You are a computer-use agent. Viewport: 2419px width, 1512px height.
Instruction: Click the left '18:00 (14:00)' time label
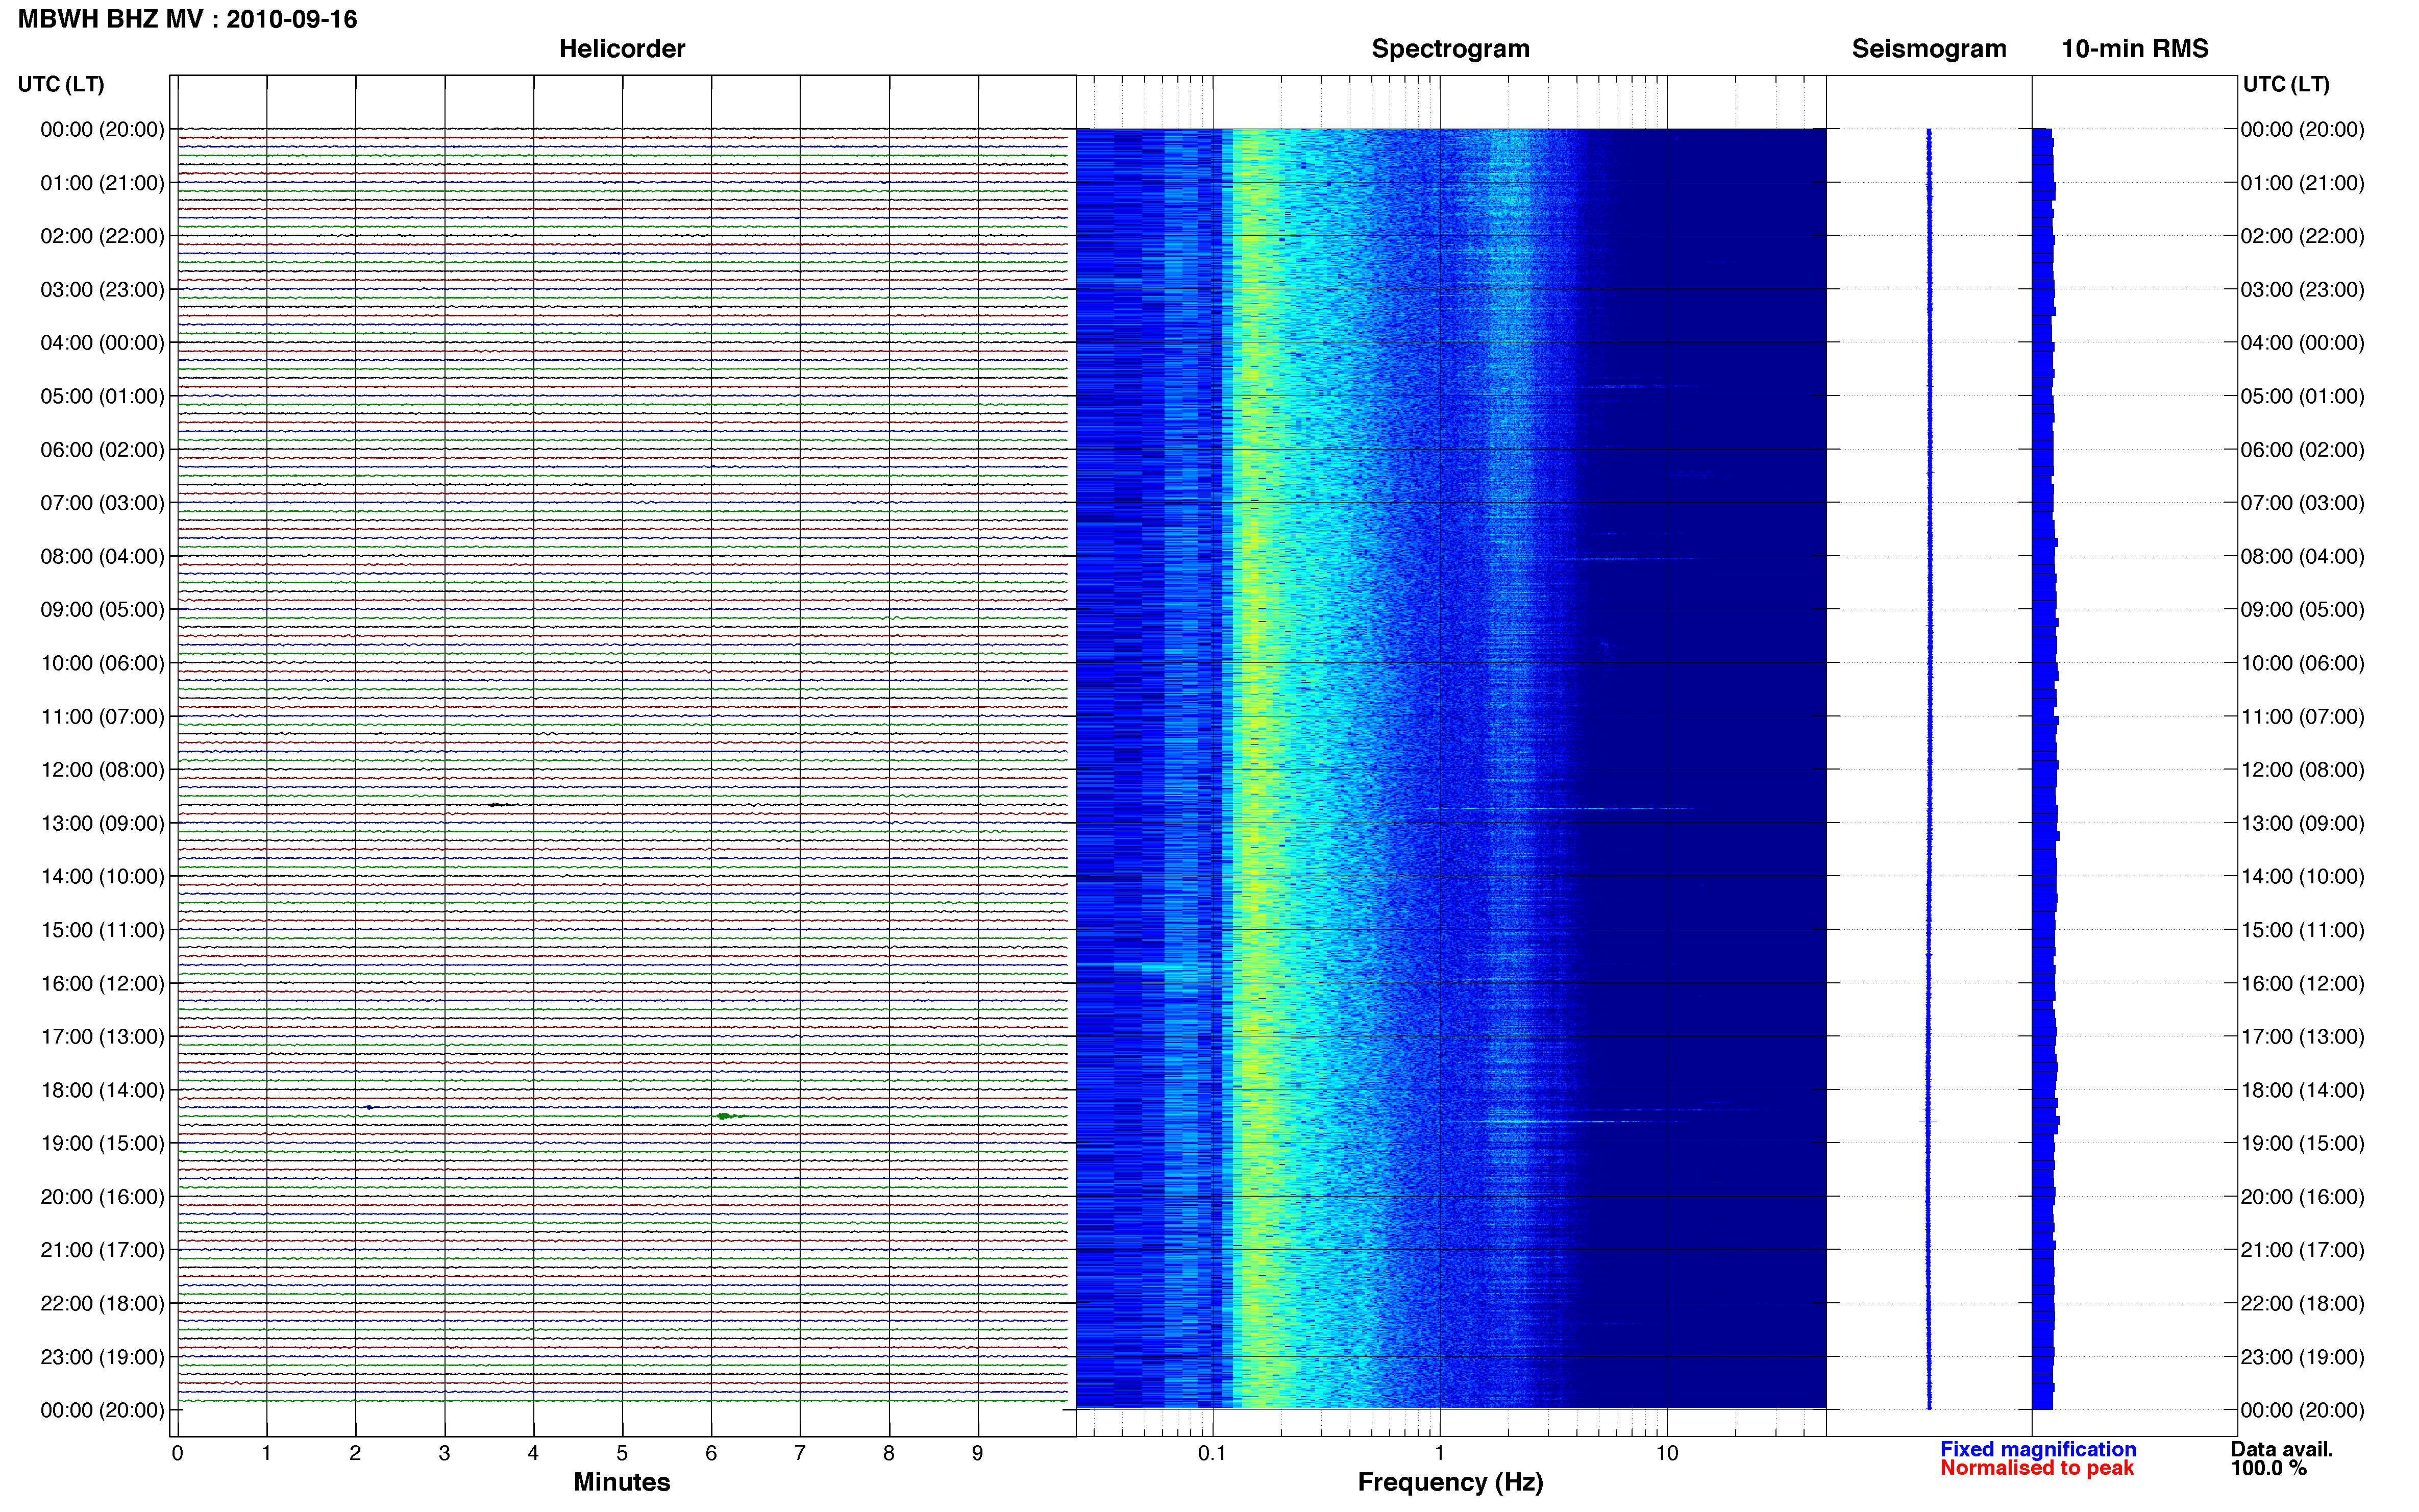click(x=102, y=1090)
